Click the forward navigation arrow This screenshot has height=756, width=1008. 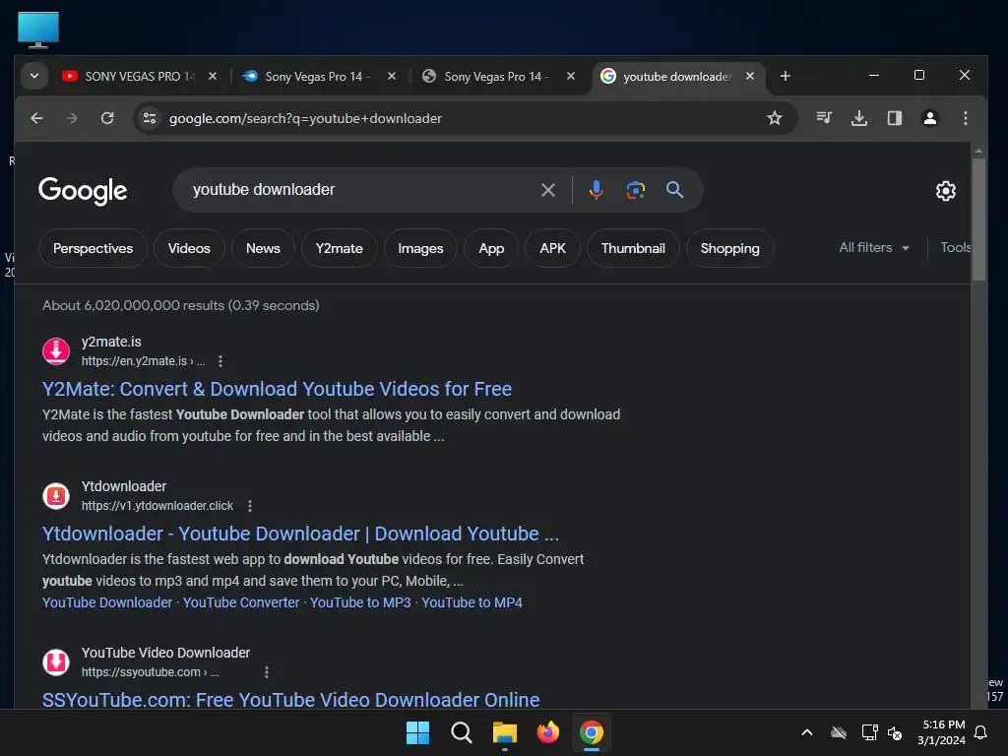pyautogui.click(x=71, y=118)
